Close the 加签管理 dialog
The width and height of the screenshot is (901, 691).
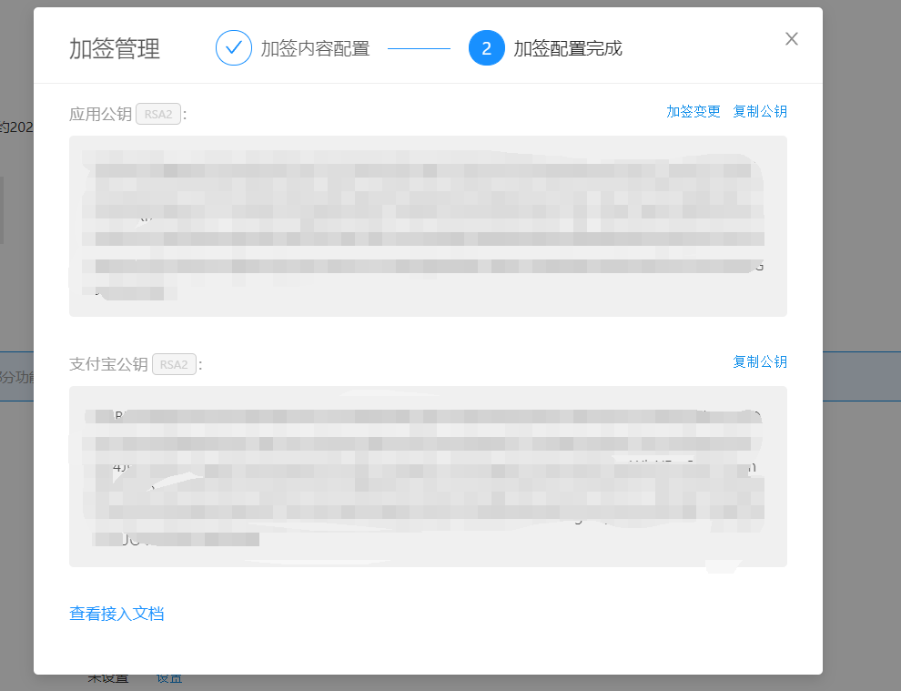point(791,39)
